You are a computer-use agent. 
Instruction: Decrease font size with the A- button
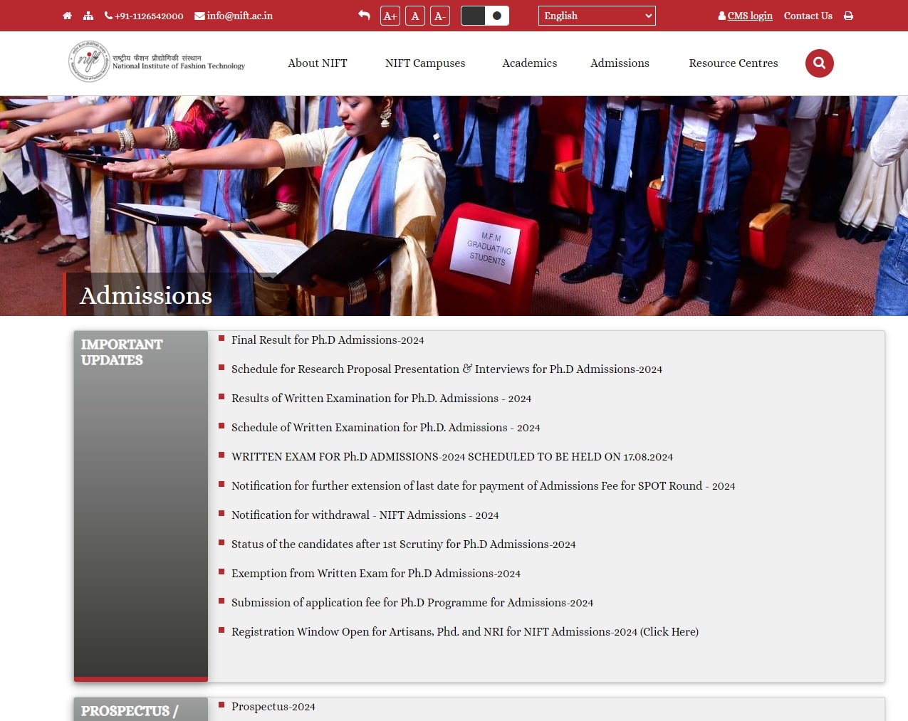point(439,15)
